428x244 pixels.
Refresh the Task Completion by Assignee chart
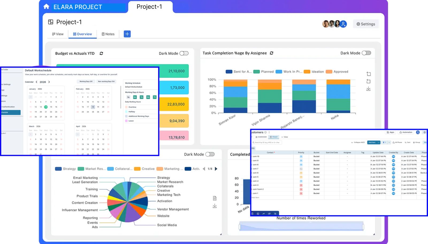coord(272,53)
